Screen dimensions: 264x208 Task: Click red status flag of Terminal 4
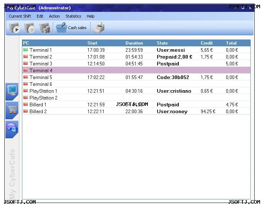26,70
